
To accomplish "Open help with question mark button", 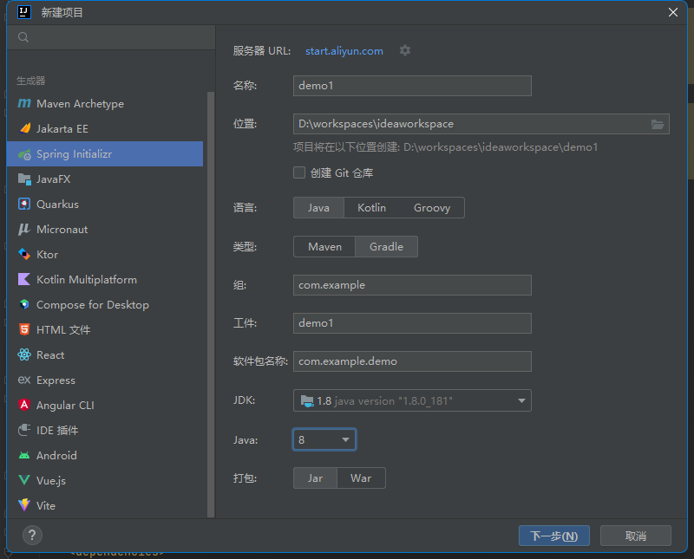I will (32, 536).
